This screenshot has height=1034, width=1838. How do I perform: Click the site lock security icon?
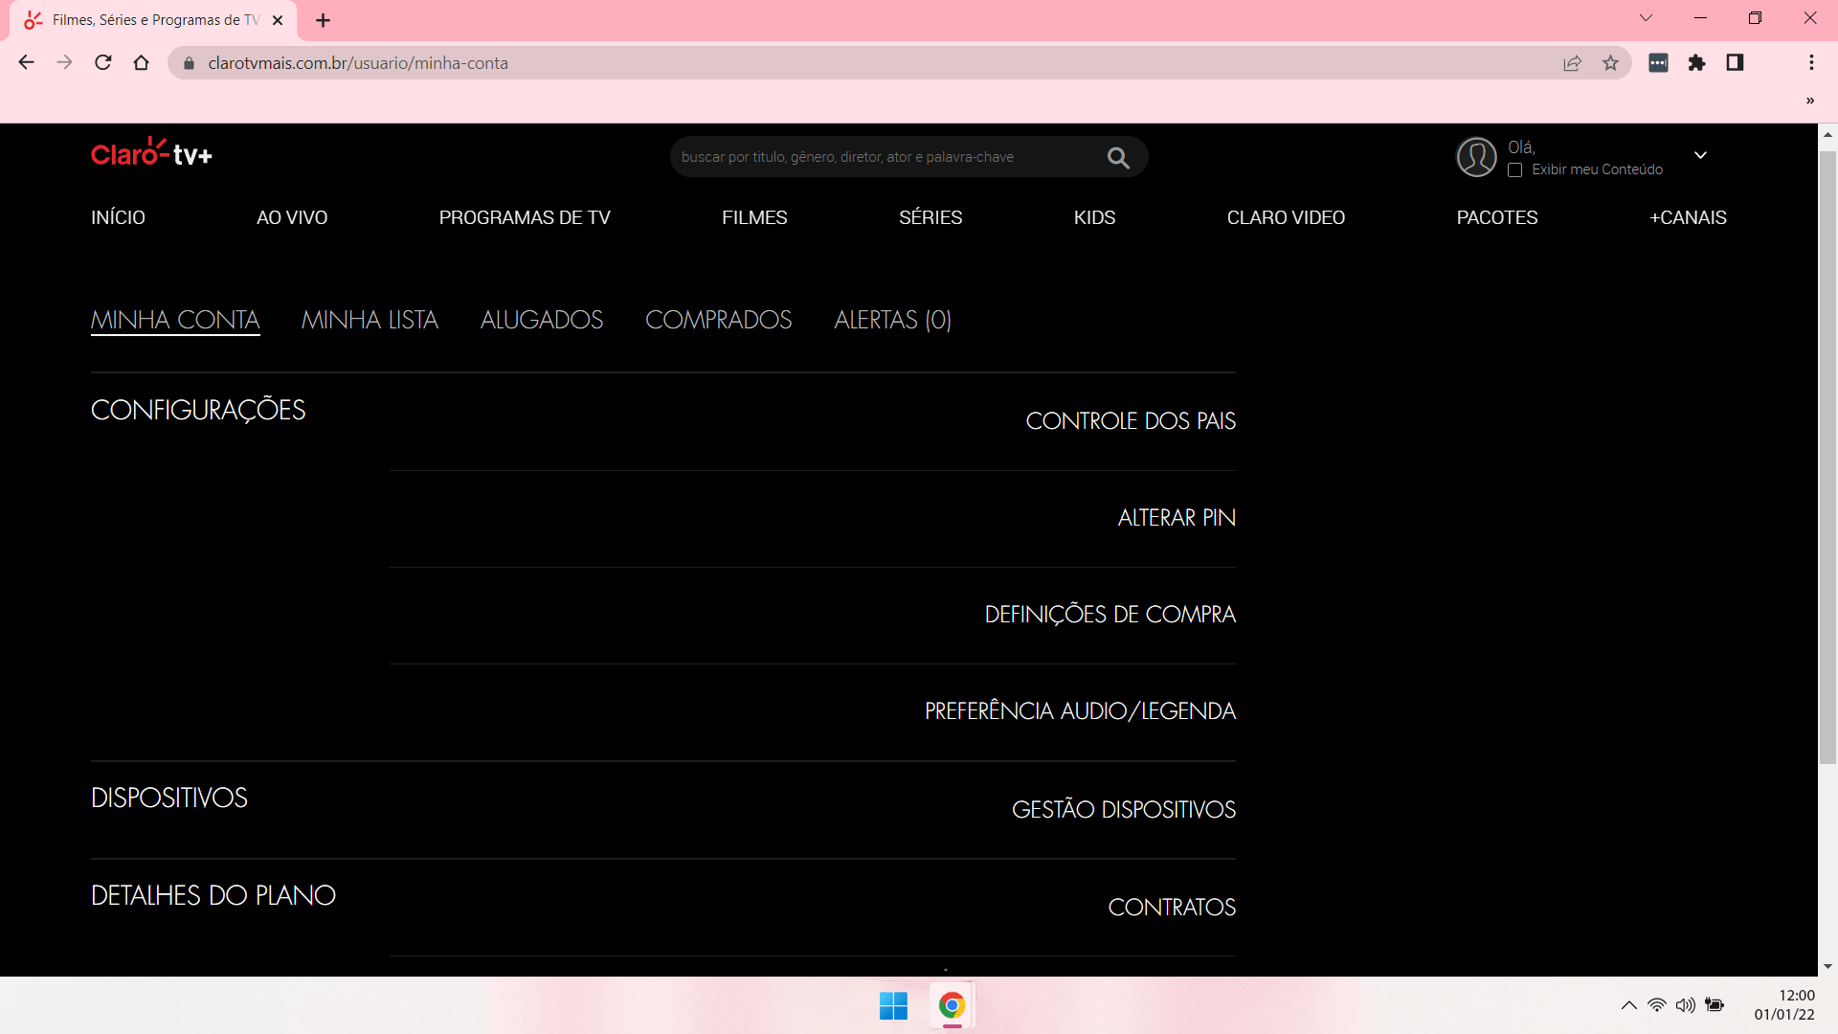coord(189,63)
